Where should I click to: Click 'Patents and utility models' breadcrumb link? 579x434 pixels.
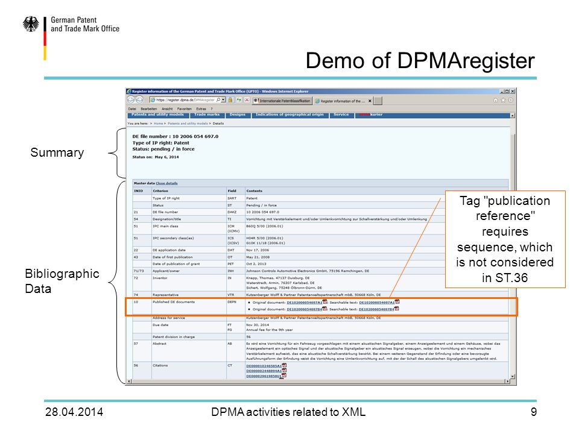[188, 123]
